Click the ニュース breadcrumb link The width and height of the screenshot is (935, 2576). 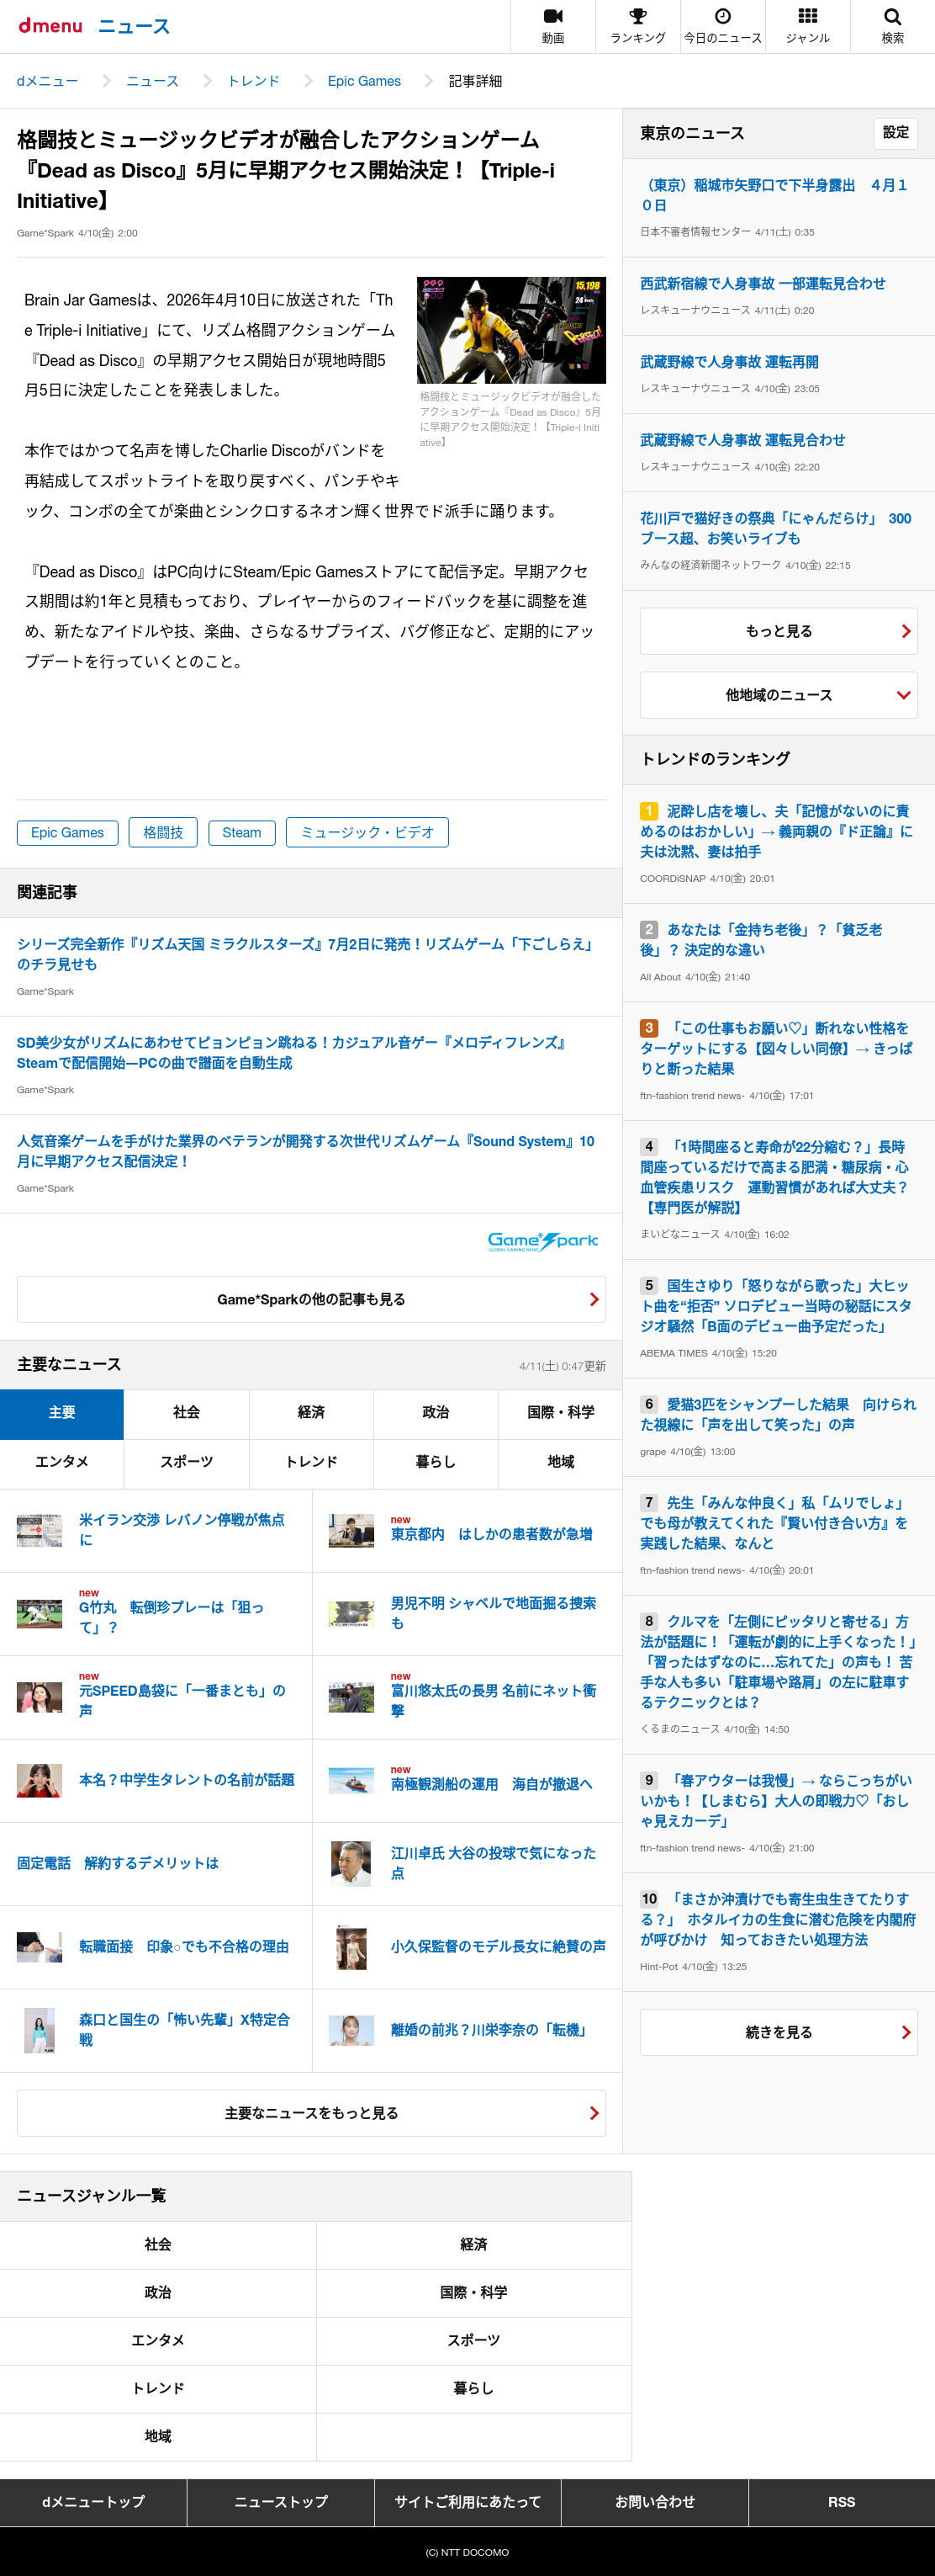pyautogui.click(x=152, y=81)
